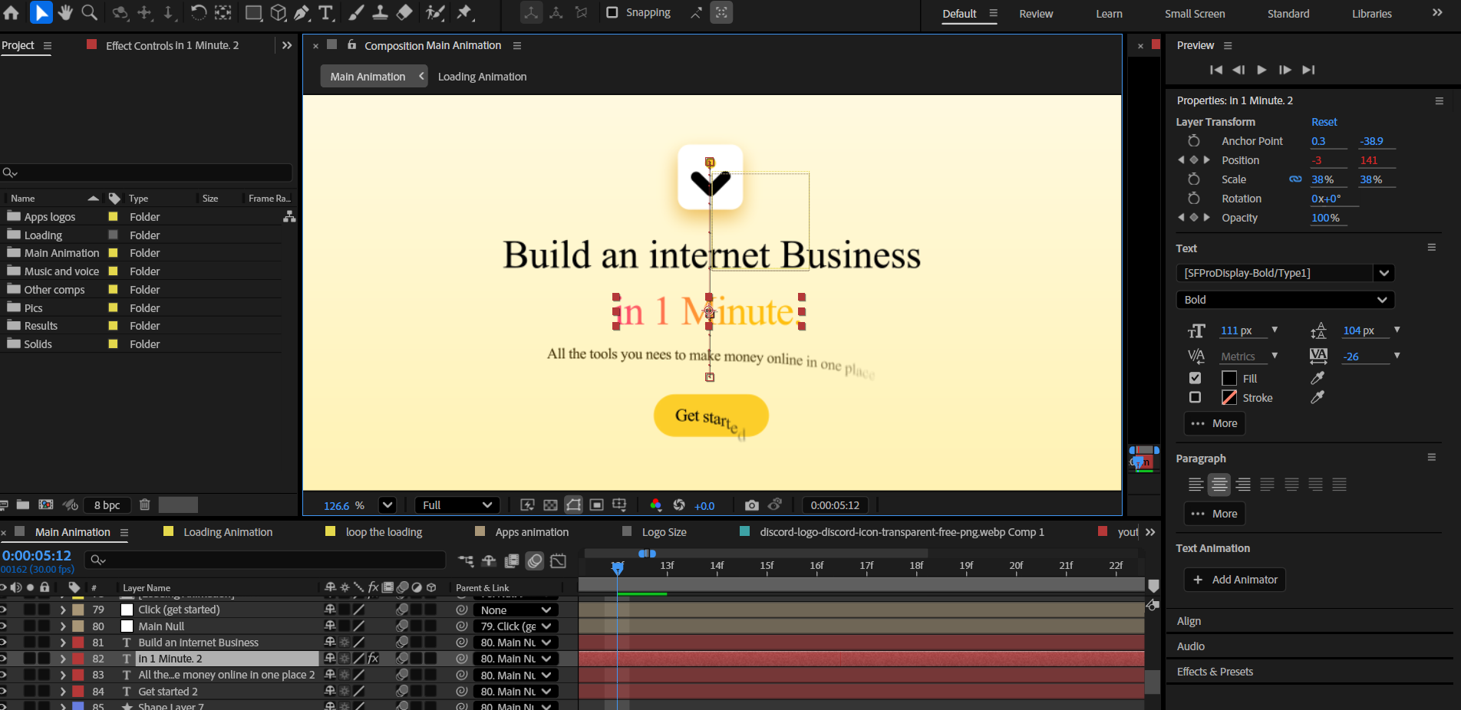Select the Pen tool

coord(302,12)
